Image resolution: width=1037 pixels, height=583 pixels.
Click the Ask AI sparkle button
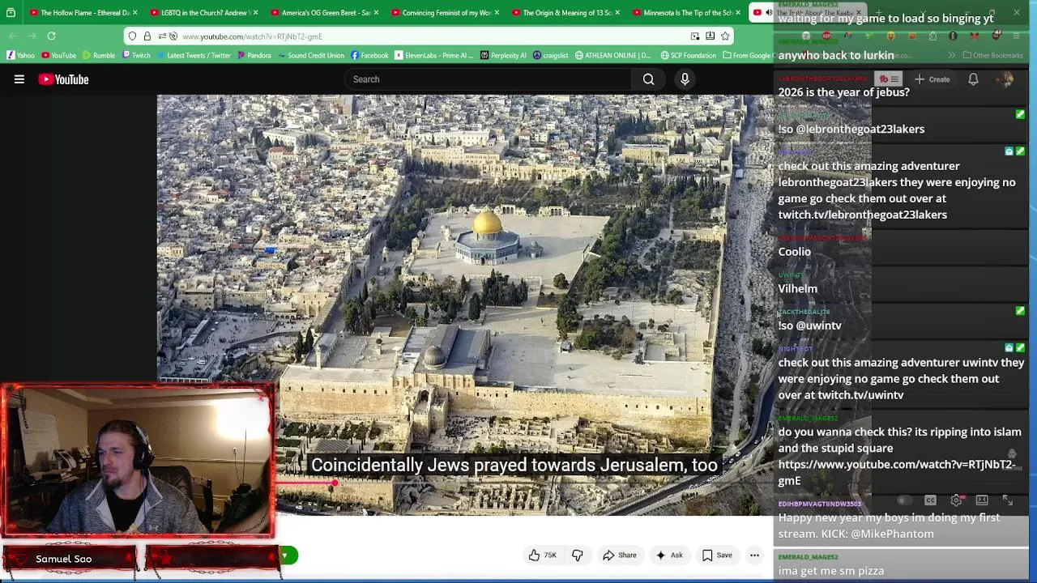point(668,555)
